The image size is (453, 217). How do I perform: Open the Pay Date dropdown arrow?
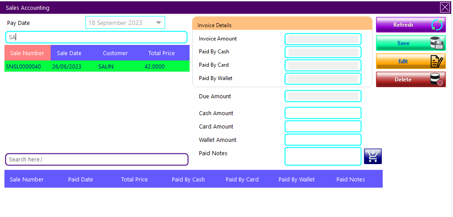(x=158, y=23)
